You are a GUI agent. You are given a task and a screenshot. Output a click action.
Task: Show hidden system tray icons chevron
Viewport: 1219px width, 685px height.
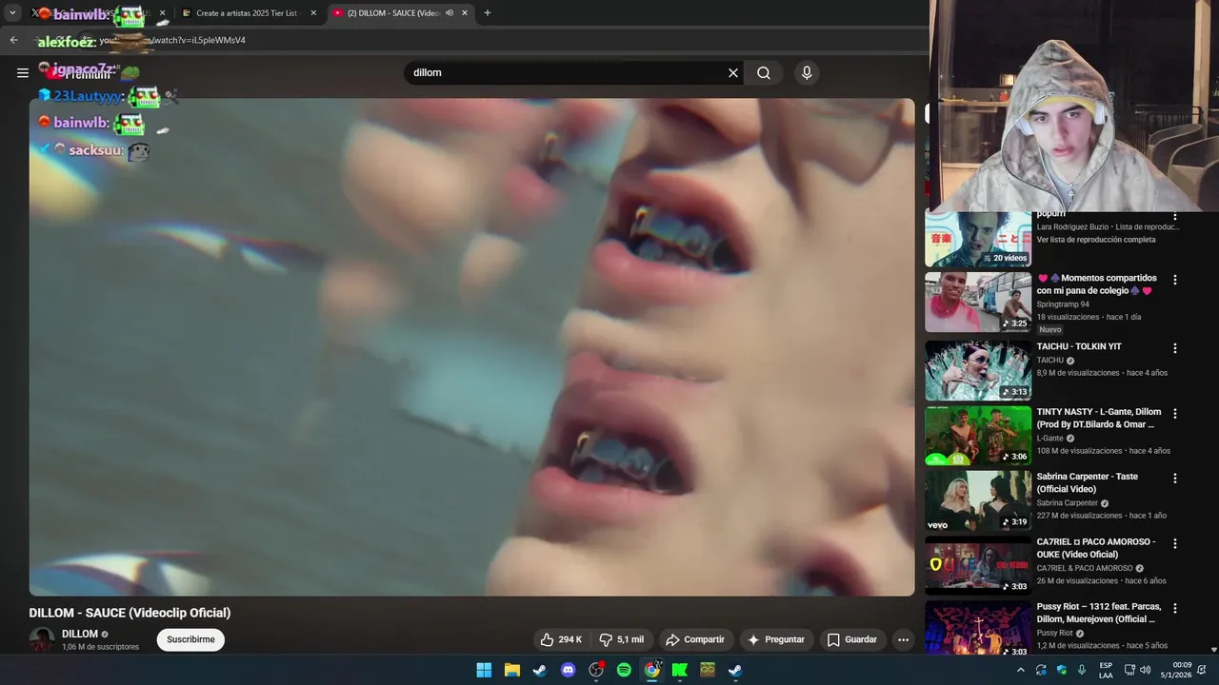[1020, 670]
